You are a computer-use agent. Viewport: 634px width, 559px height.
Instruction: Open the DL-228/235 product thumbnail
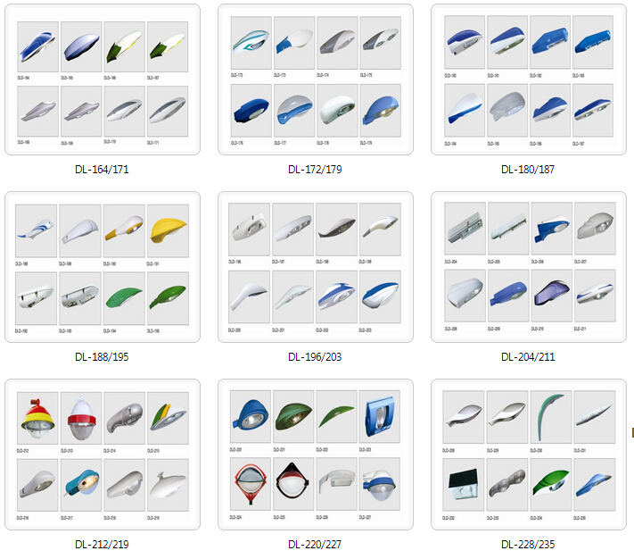click(529, 455)
